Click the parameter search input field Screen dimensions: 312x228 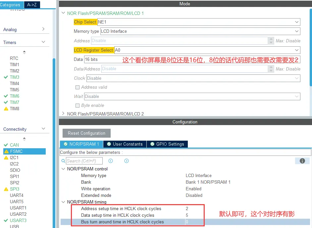pos(84,161)
